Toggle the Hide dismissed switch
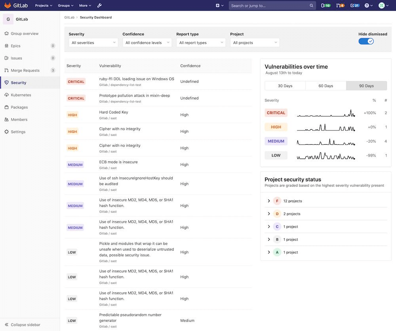The image size is (396, 331). (366, 41)
